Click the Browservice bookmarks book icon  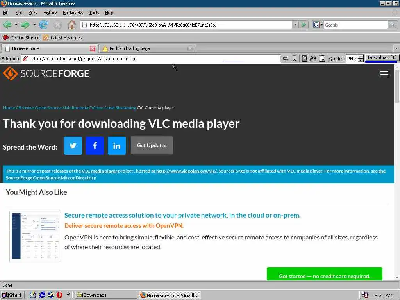(304, 59)
